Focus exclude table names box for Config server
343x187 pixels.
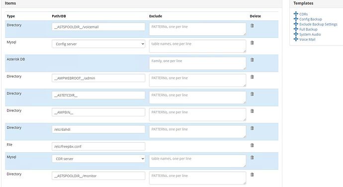[197, 46]
